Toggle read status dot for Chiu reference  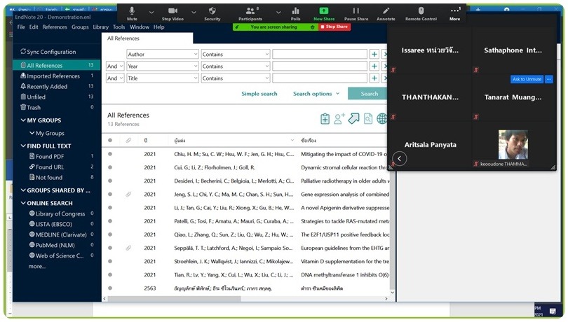110,154
